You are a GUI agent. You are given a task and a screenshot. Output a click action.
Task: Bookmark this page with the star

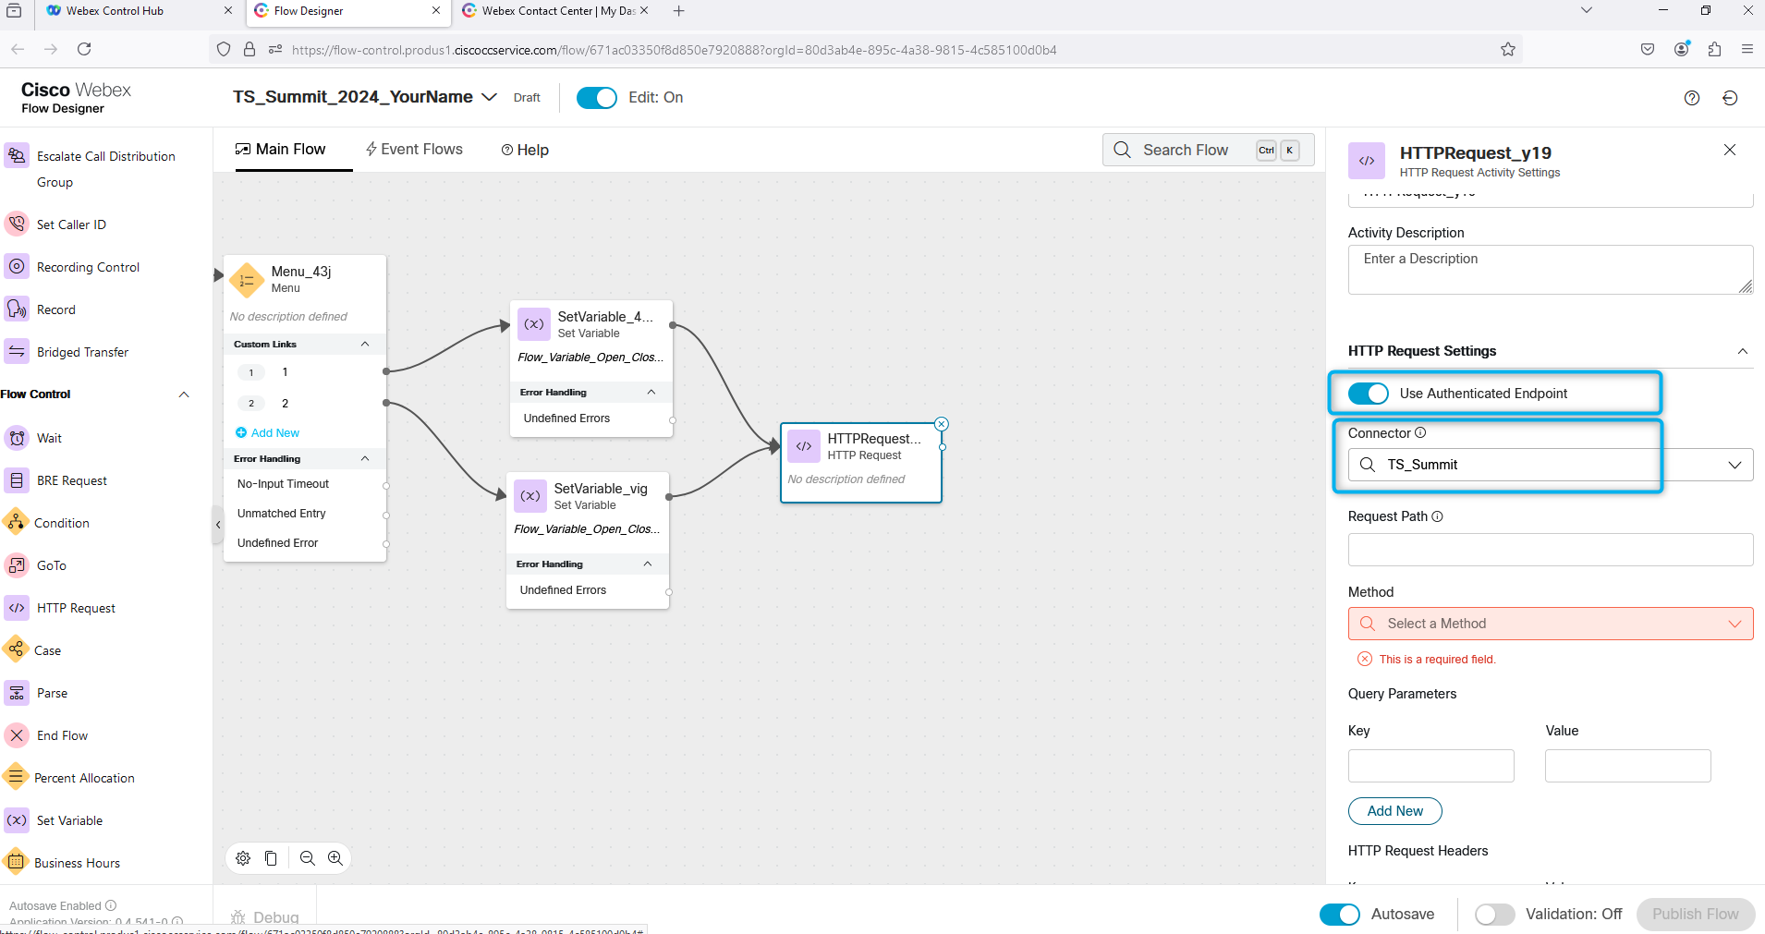click(x=1508, y=49)
